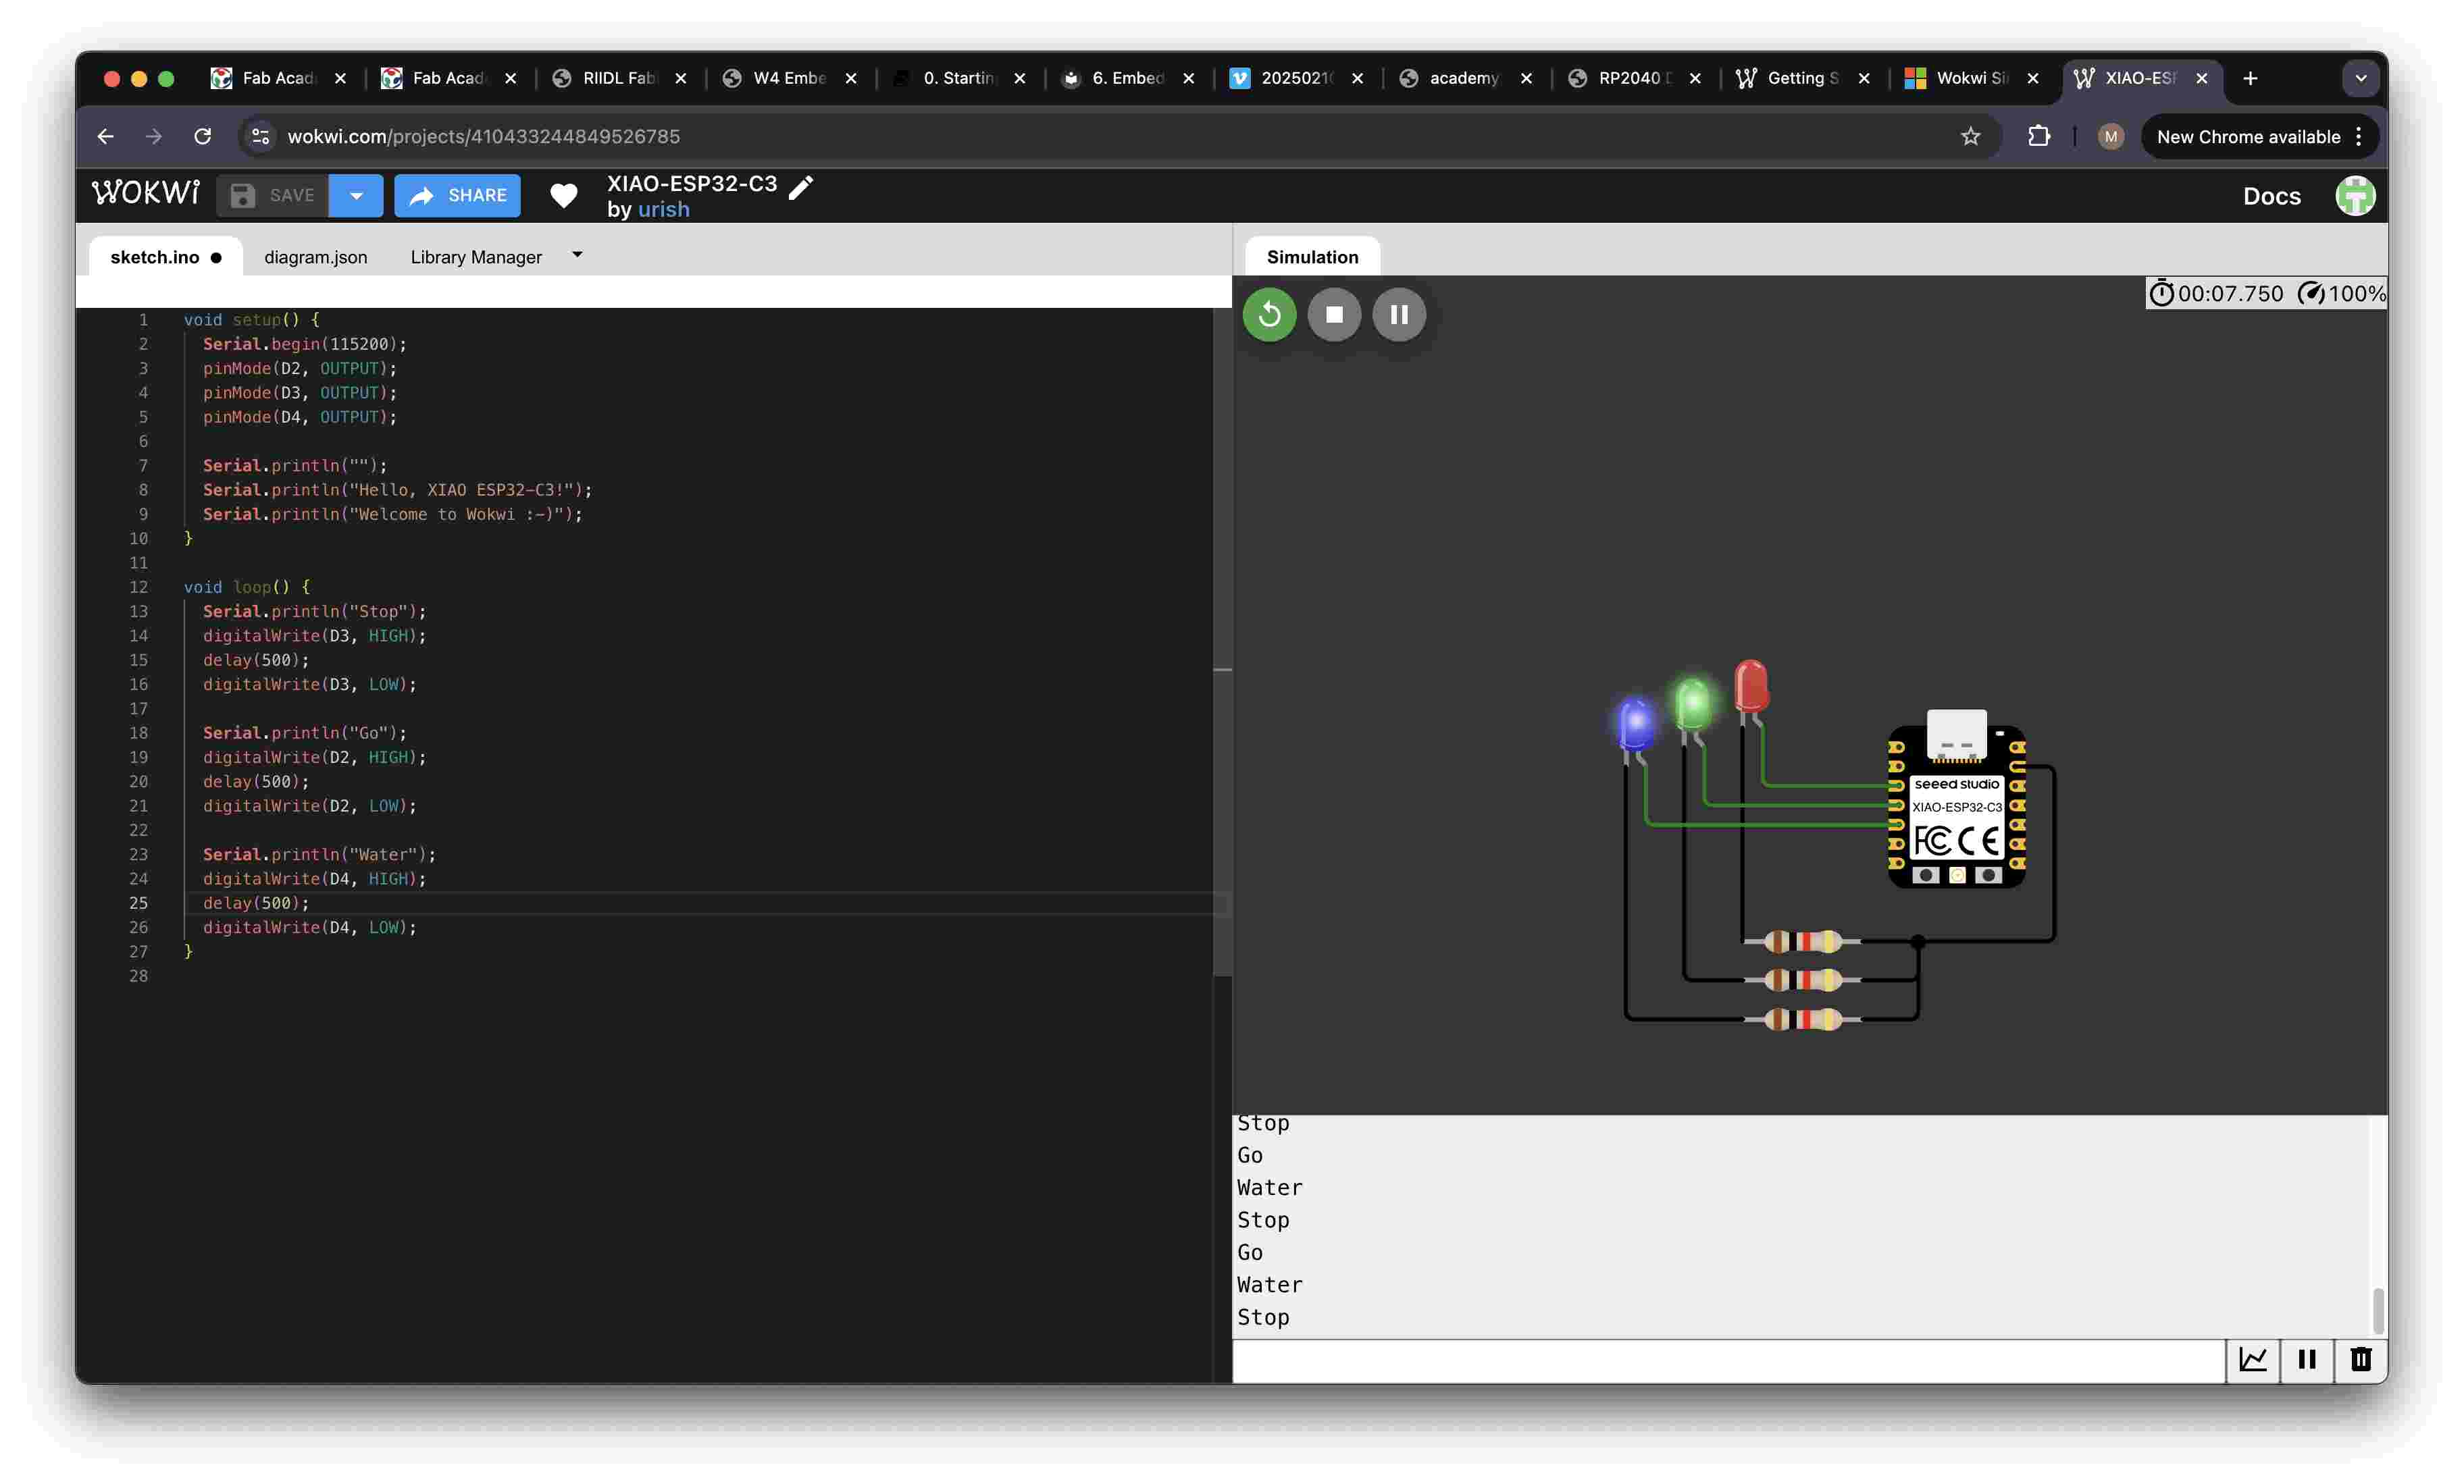Close the Wokwi Si browser tab

pos(2032,78)
